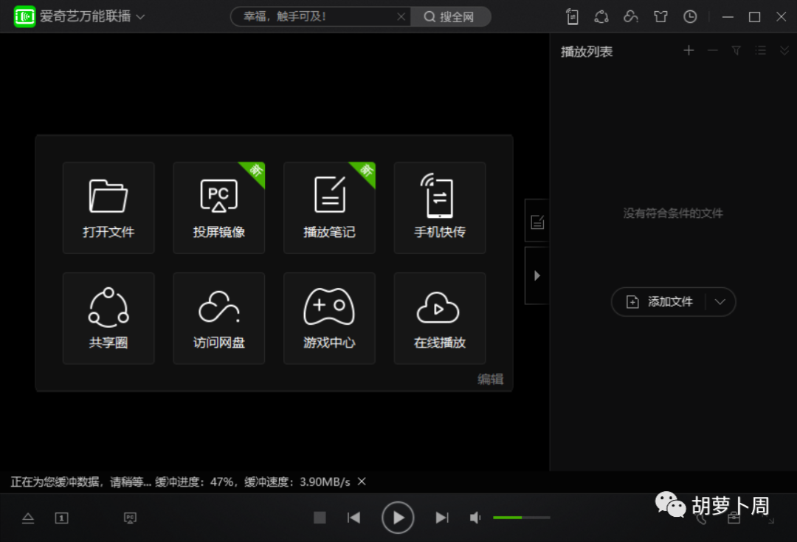Viewport: 797px width, 542px height.
Task: Toggle the single-loop "1" playback mode icon
Action: [61, 518]
